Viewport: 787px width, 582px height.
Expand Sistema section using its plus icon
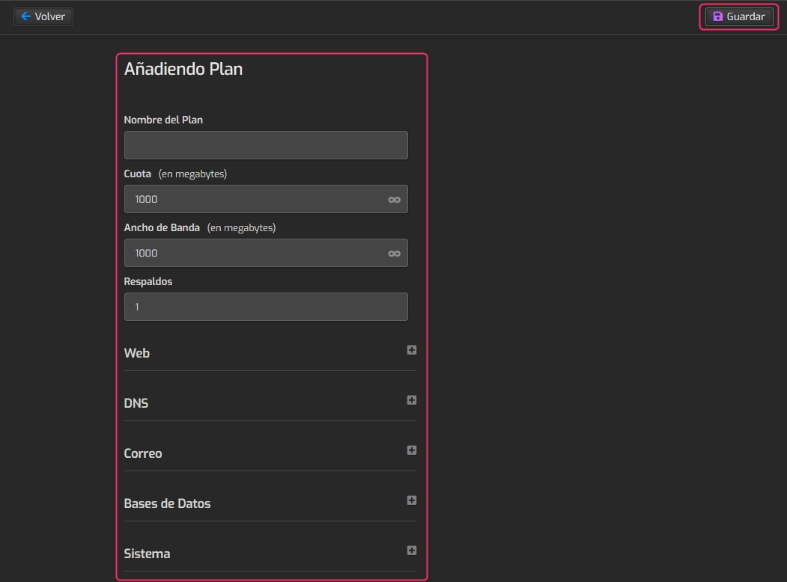[411, 551]
